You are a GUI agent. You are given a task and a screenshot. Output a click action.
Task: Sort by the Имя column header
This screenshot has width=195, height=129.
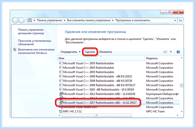[x=101, y=58]
